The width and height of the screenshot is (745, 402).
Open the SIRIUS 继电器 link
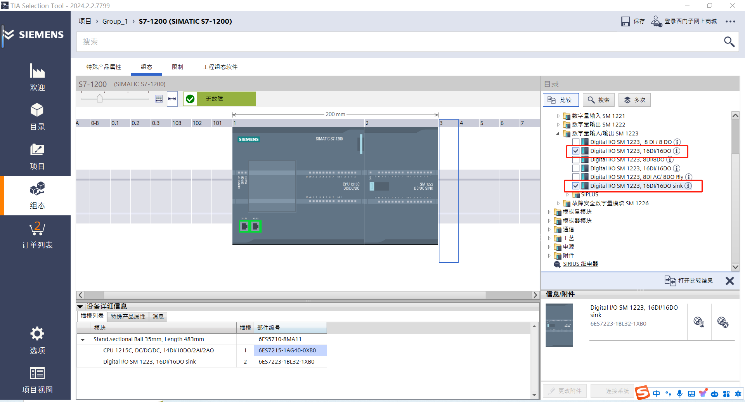(x=580, y=264)
